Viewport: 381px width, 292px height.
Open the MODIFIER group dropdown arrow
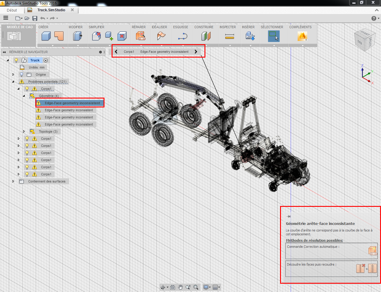tap(78, 46)
